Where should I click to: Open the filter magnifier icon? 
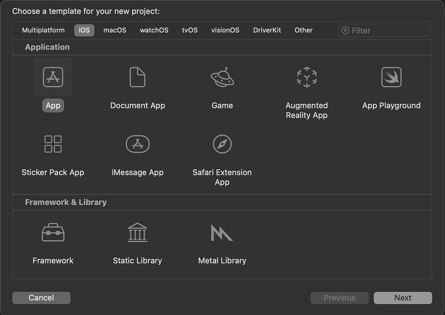pyautogui.click(x=346, y=30)
